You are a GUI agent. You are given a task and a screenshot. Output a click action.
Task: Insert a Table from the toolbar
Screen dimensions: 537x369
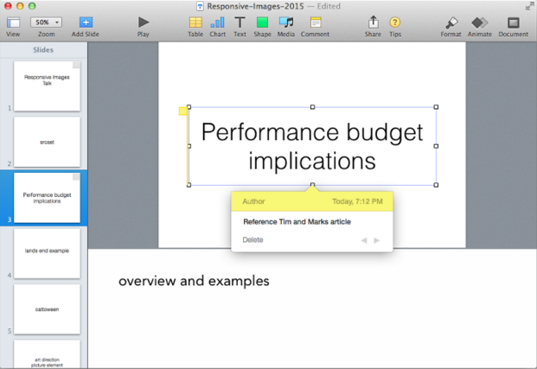(x=195, y=22)
